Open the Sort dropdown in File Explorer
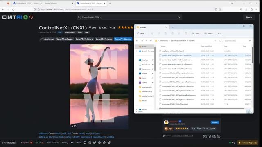Screen dimensions: 262x147 coord(196,33)
